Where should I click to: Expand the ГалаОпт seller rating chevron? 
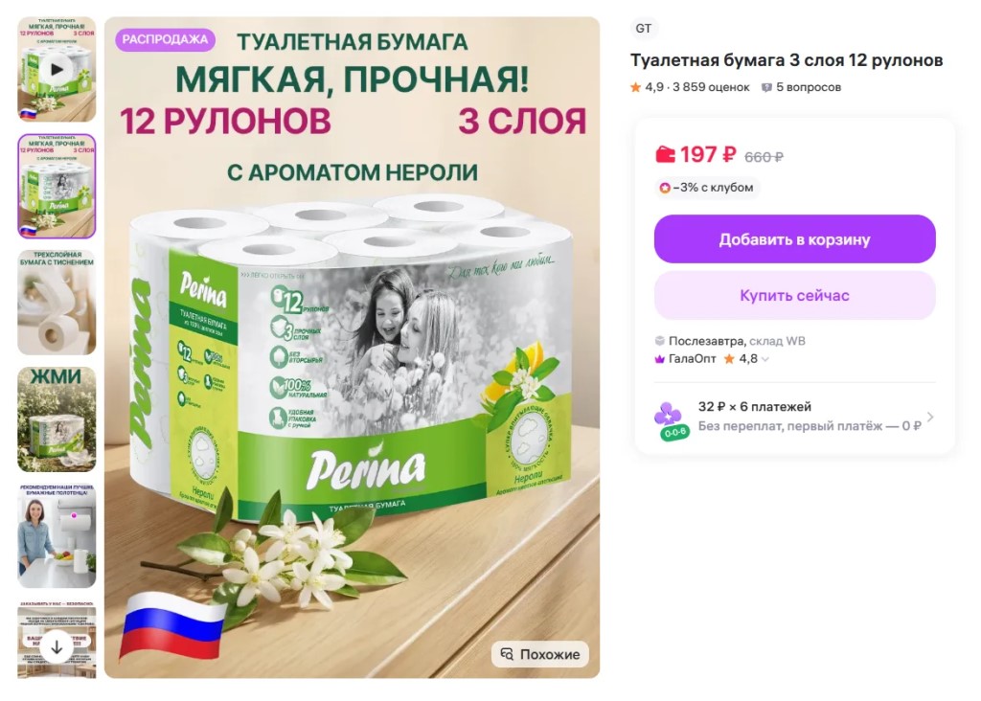(x=765, y=359)
